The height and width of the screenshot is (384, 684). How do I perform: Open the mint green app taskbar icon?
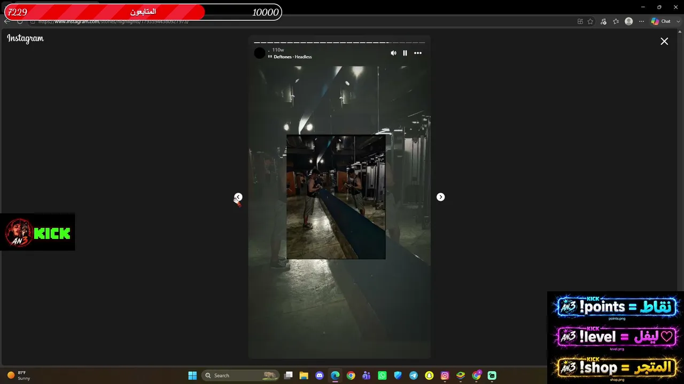coord(492,375)
